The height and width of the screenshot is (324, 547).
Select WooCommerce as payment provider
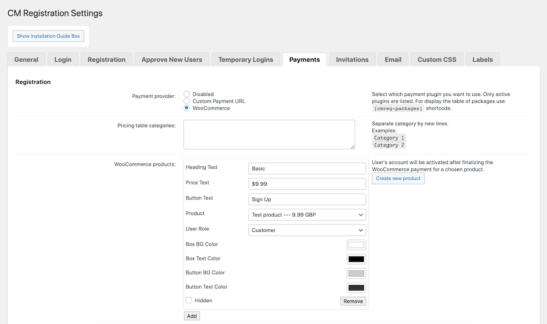tap(187, 108)
